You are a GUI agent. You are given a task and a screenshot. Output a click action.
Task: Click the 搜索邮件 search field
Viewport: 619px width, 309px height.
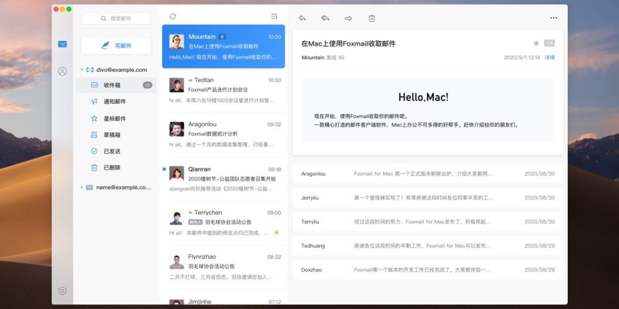(x=116, y=18)
